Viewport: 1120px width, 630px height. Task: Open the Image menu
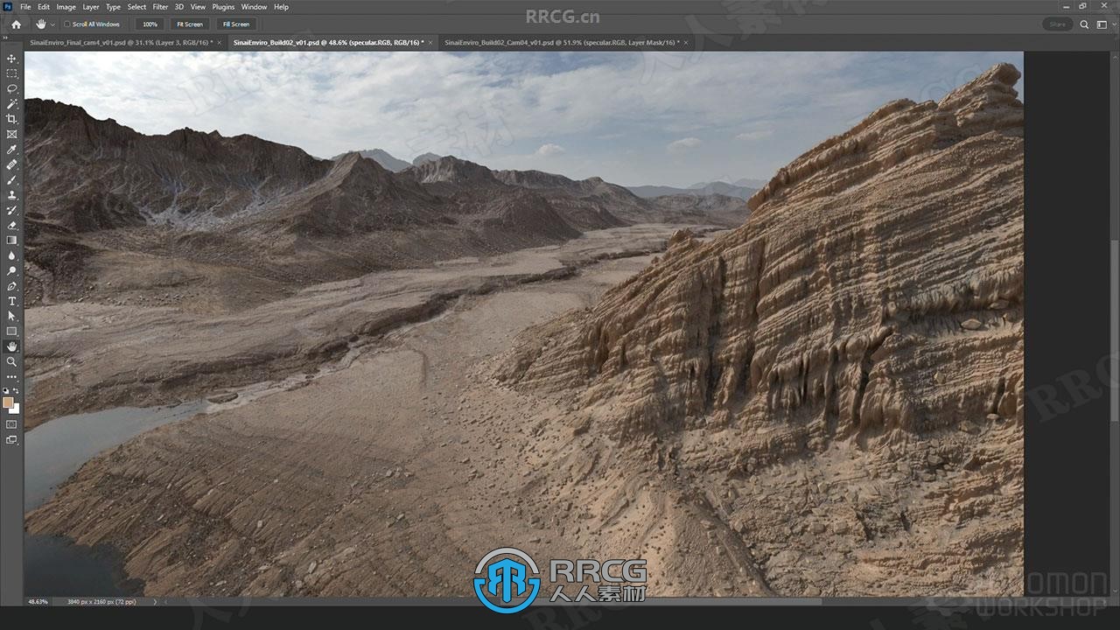[x=66, y=7]
